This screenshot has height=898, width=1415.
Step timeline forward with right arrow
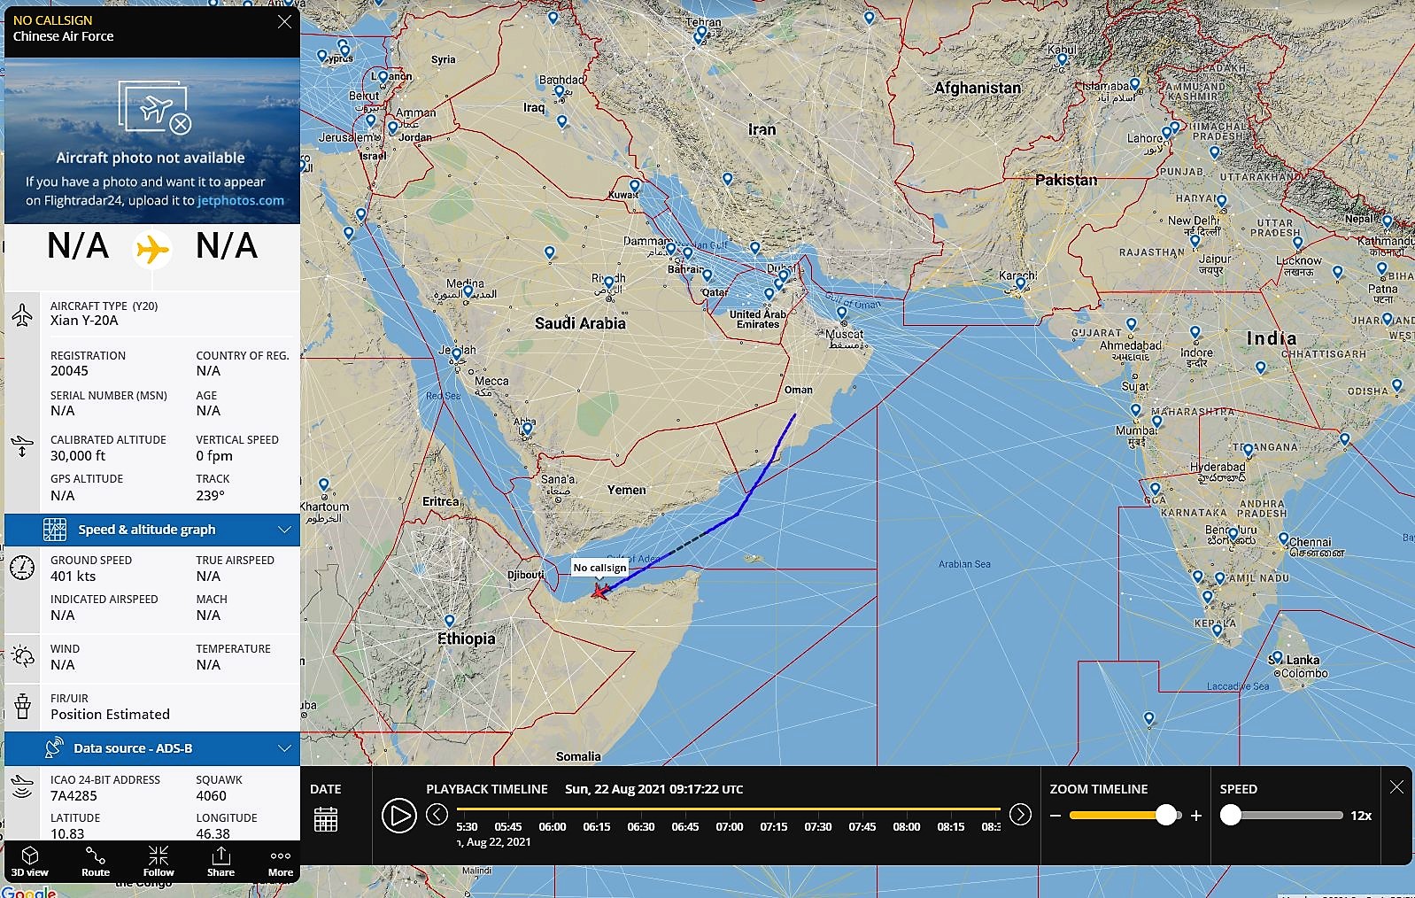[1020, 815]
